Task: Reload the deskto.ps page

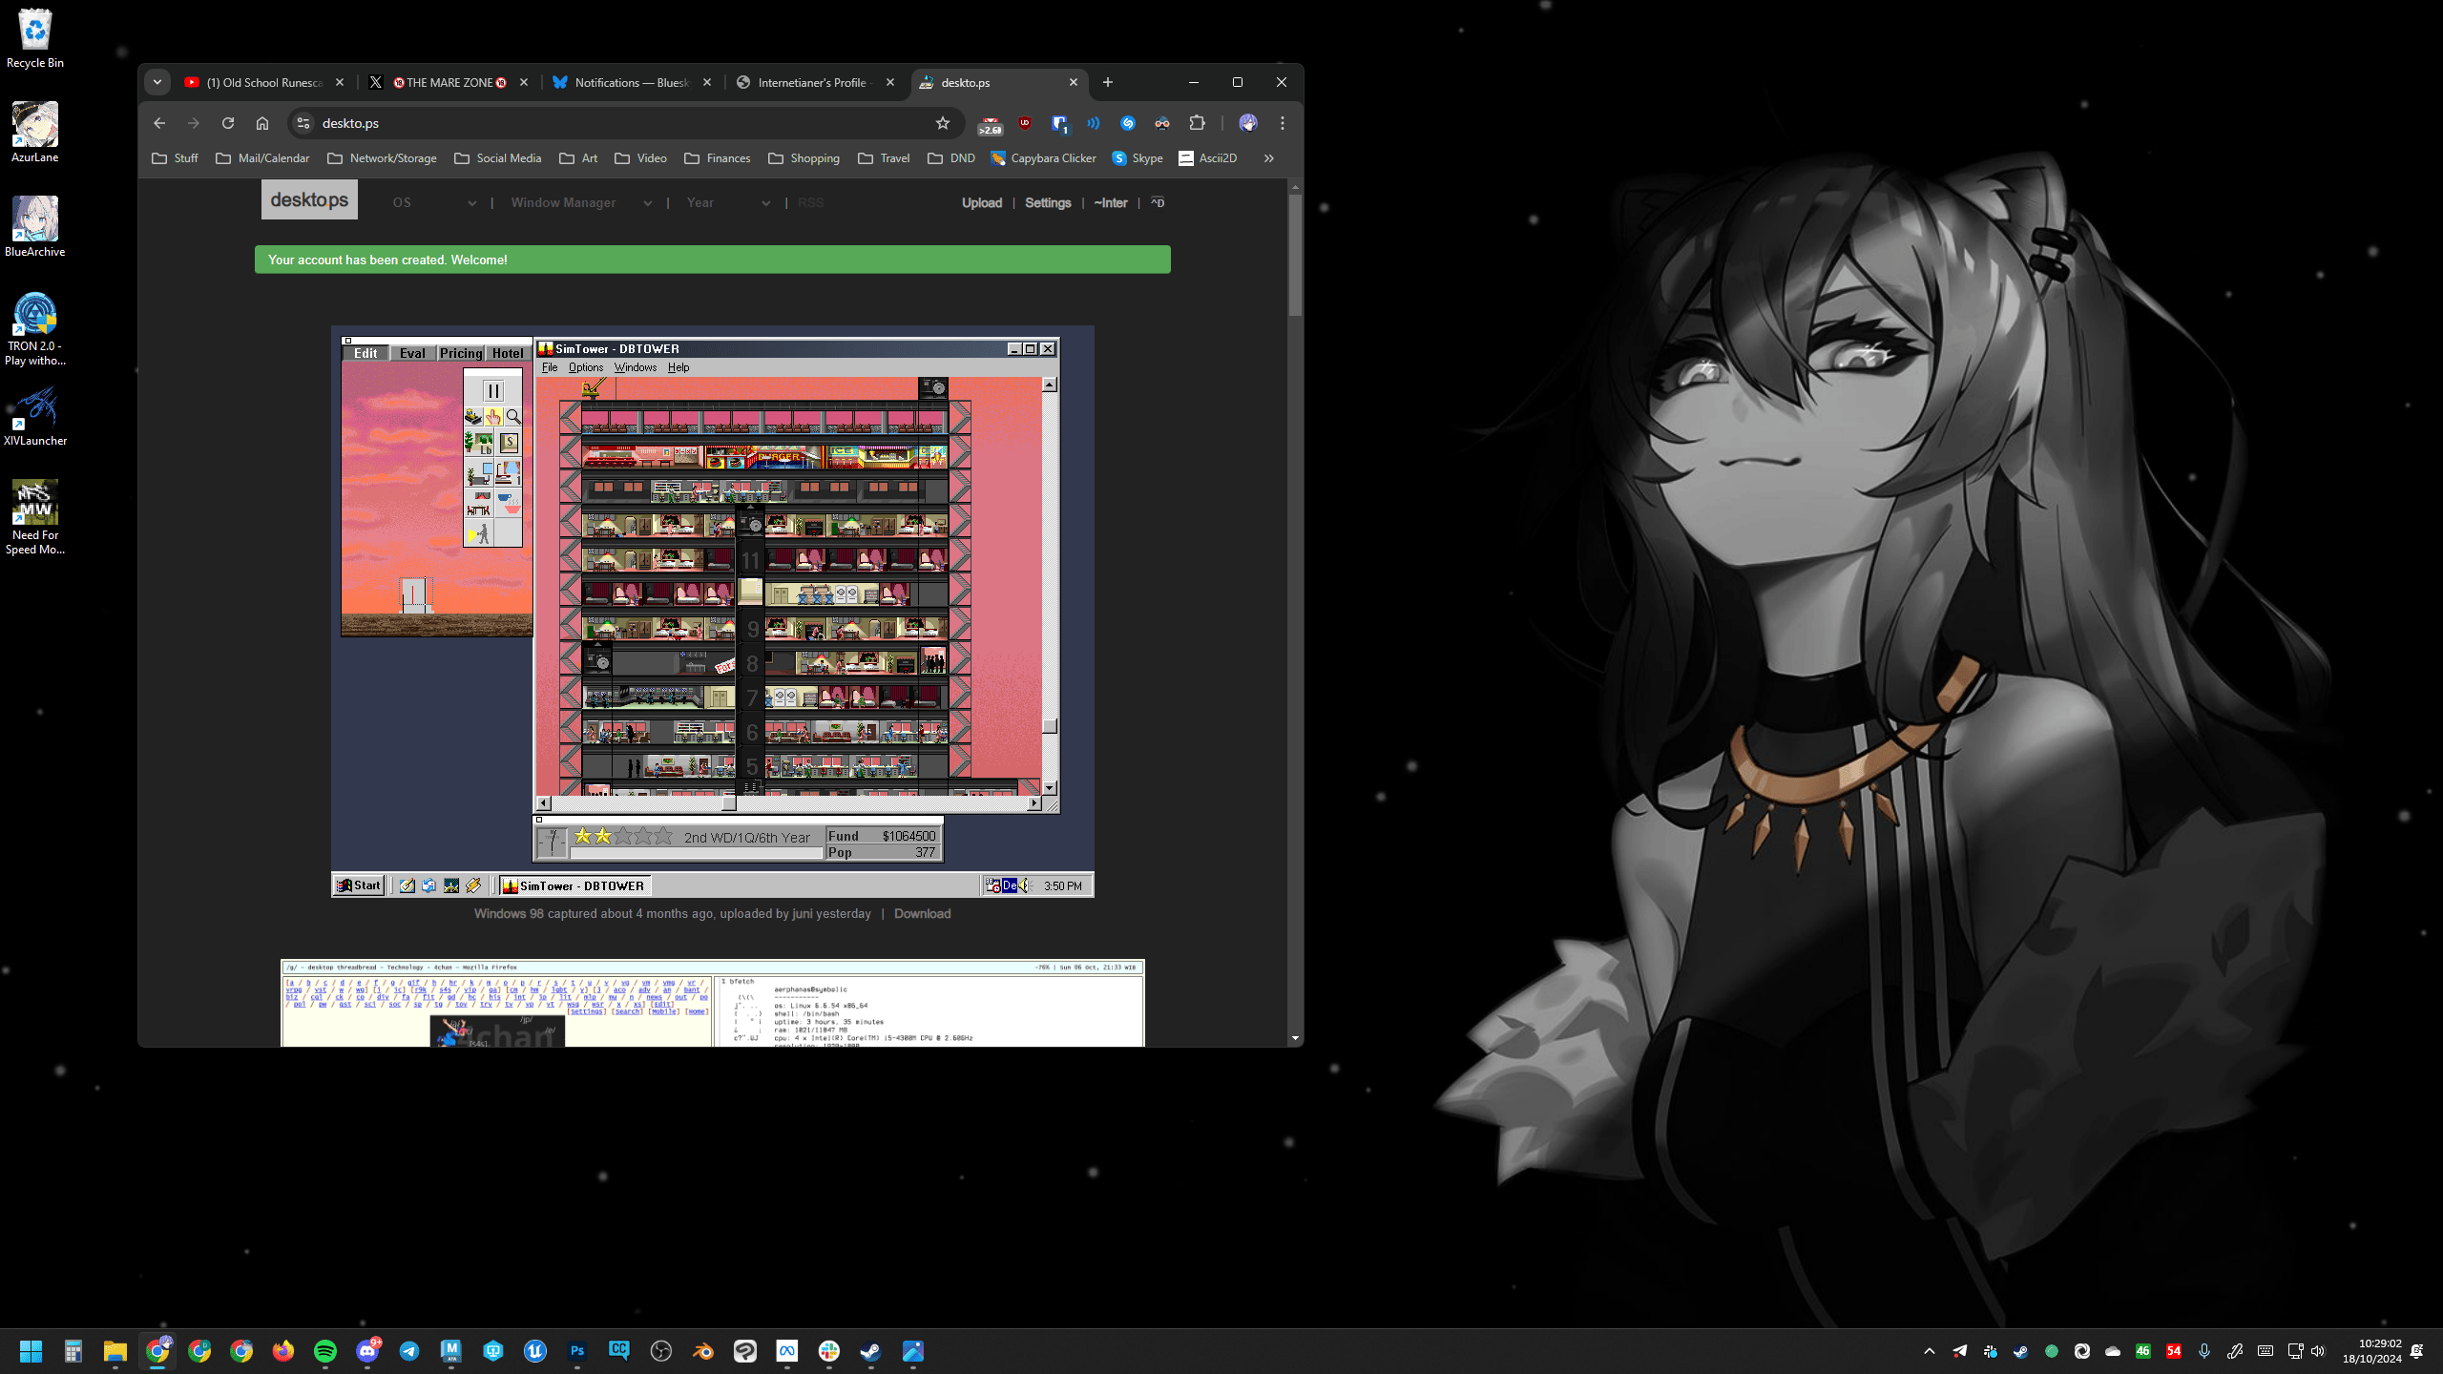Action: pos(228,123)
